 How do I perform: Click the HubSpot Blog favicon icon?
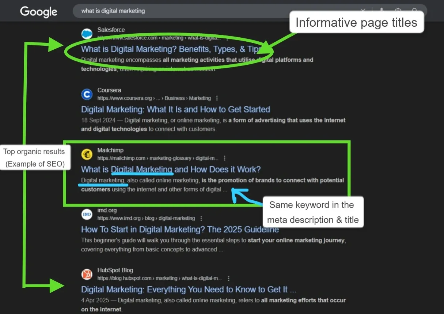coord(87,274)
